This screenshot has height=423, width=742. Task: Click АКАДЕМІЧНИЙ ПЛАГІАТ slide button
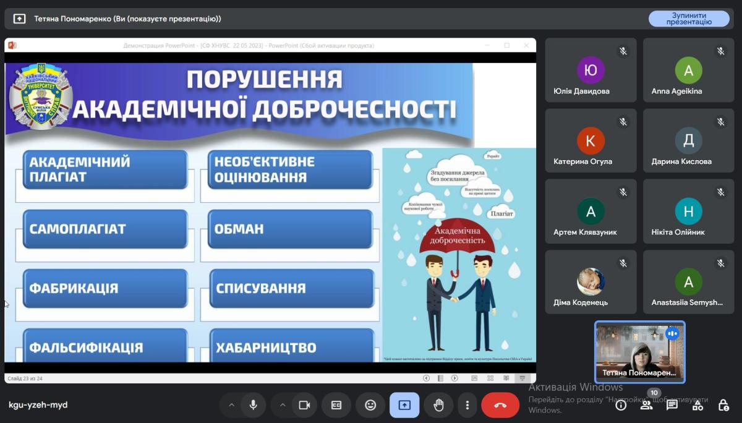[105, 169]
